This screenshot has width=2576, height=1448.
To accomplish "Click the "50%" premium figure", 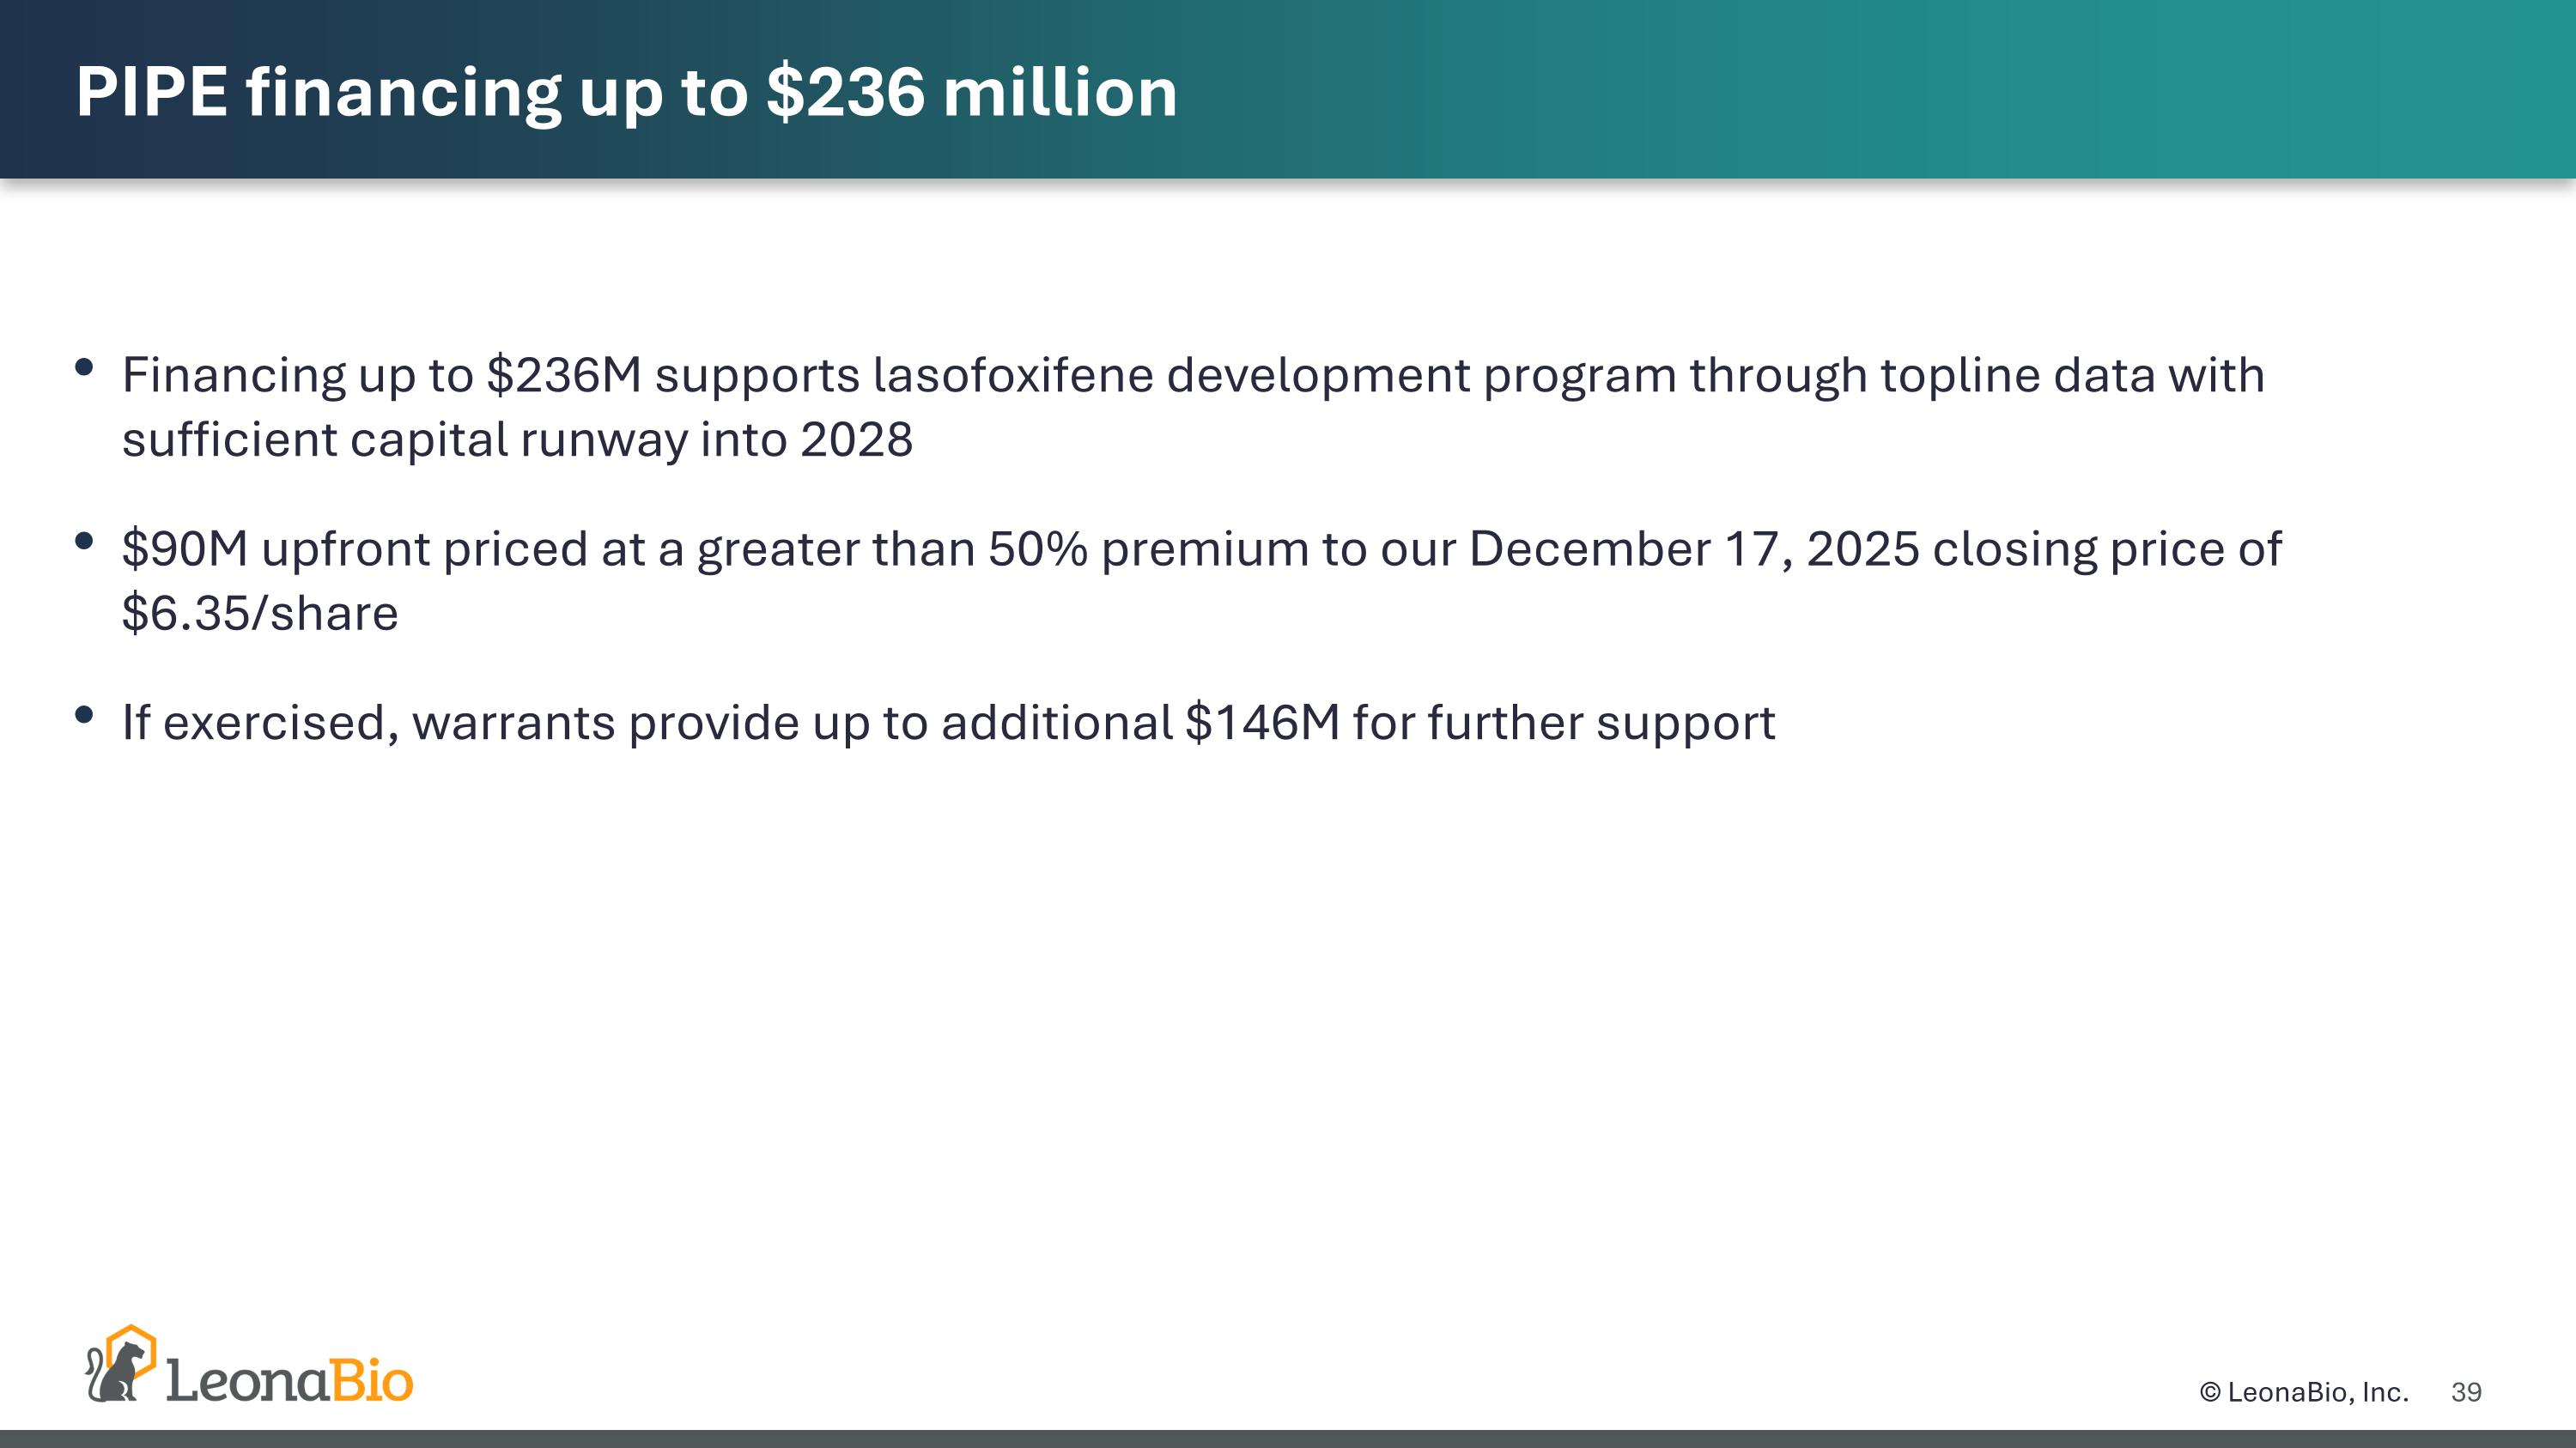I will 1037,549.
